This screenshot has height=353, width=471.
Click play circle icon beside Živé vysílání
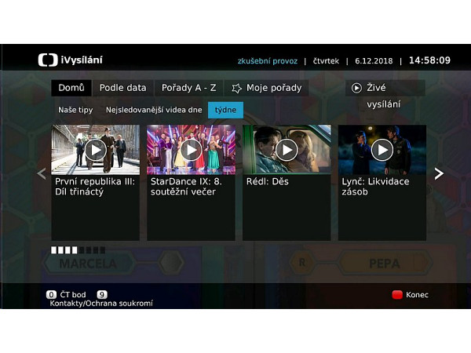click(x=356, y=88)
